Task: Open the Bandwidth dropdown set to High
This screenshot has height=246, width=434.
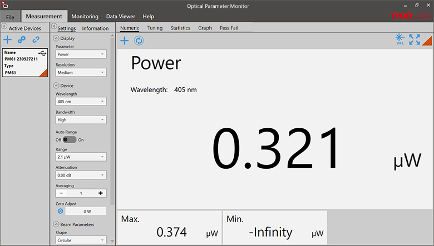Action: coord(81,119)
